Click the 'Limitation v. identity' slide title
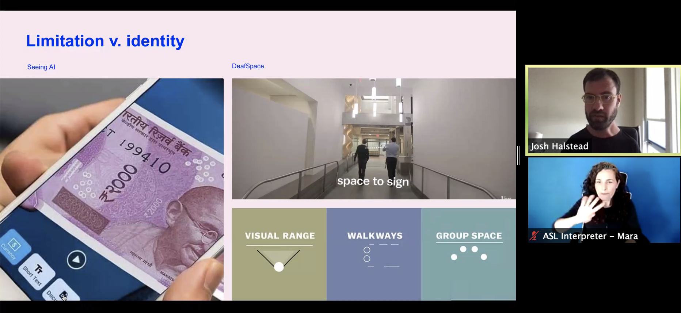The width and height of the screenshot is (681, 313). [x=105, y=41]
